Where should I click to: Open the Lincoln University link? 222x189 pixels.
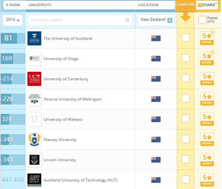tap(60, 160)
